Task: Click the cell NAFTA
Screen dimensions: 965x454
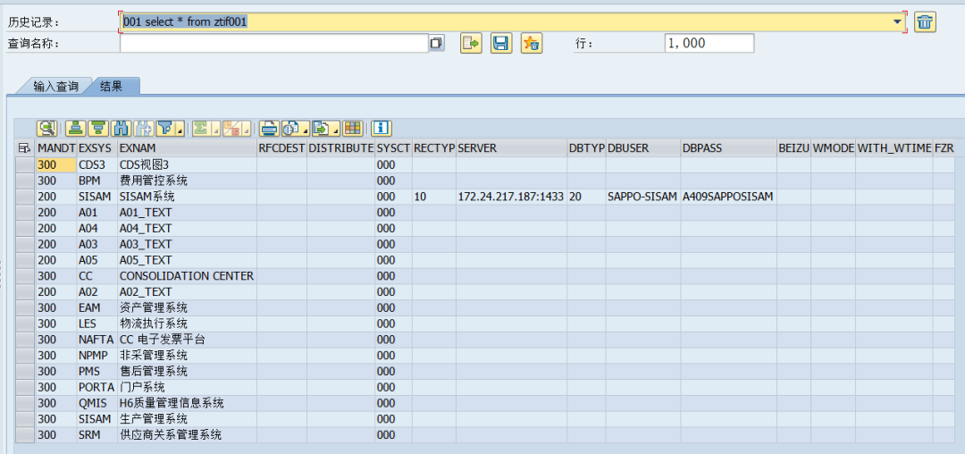Action: 96,340
